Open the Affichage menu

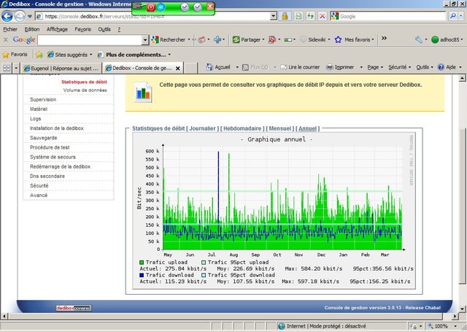click(x=57, y=29)
